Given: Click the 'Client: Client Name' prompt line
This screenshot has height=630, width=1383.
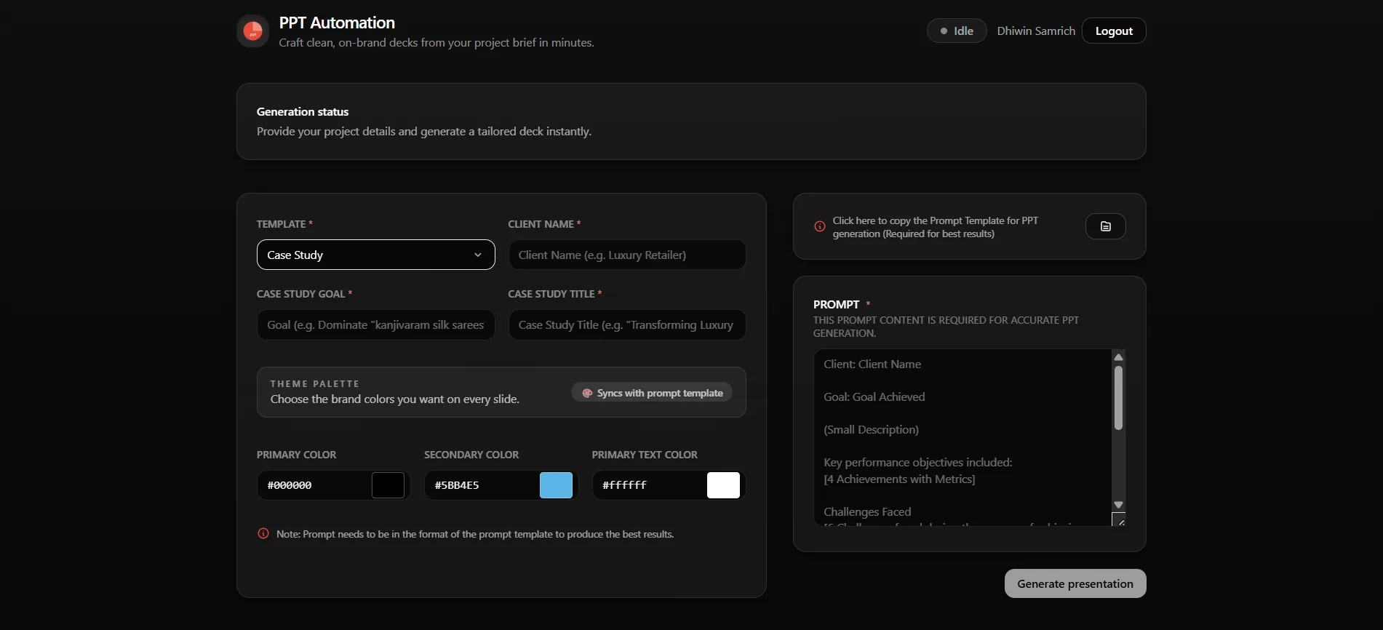Looking at the screenshot, I should 872,364.
